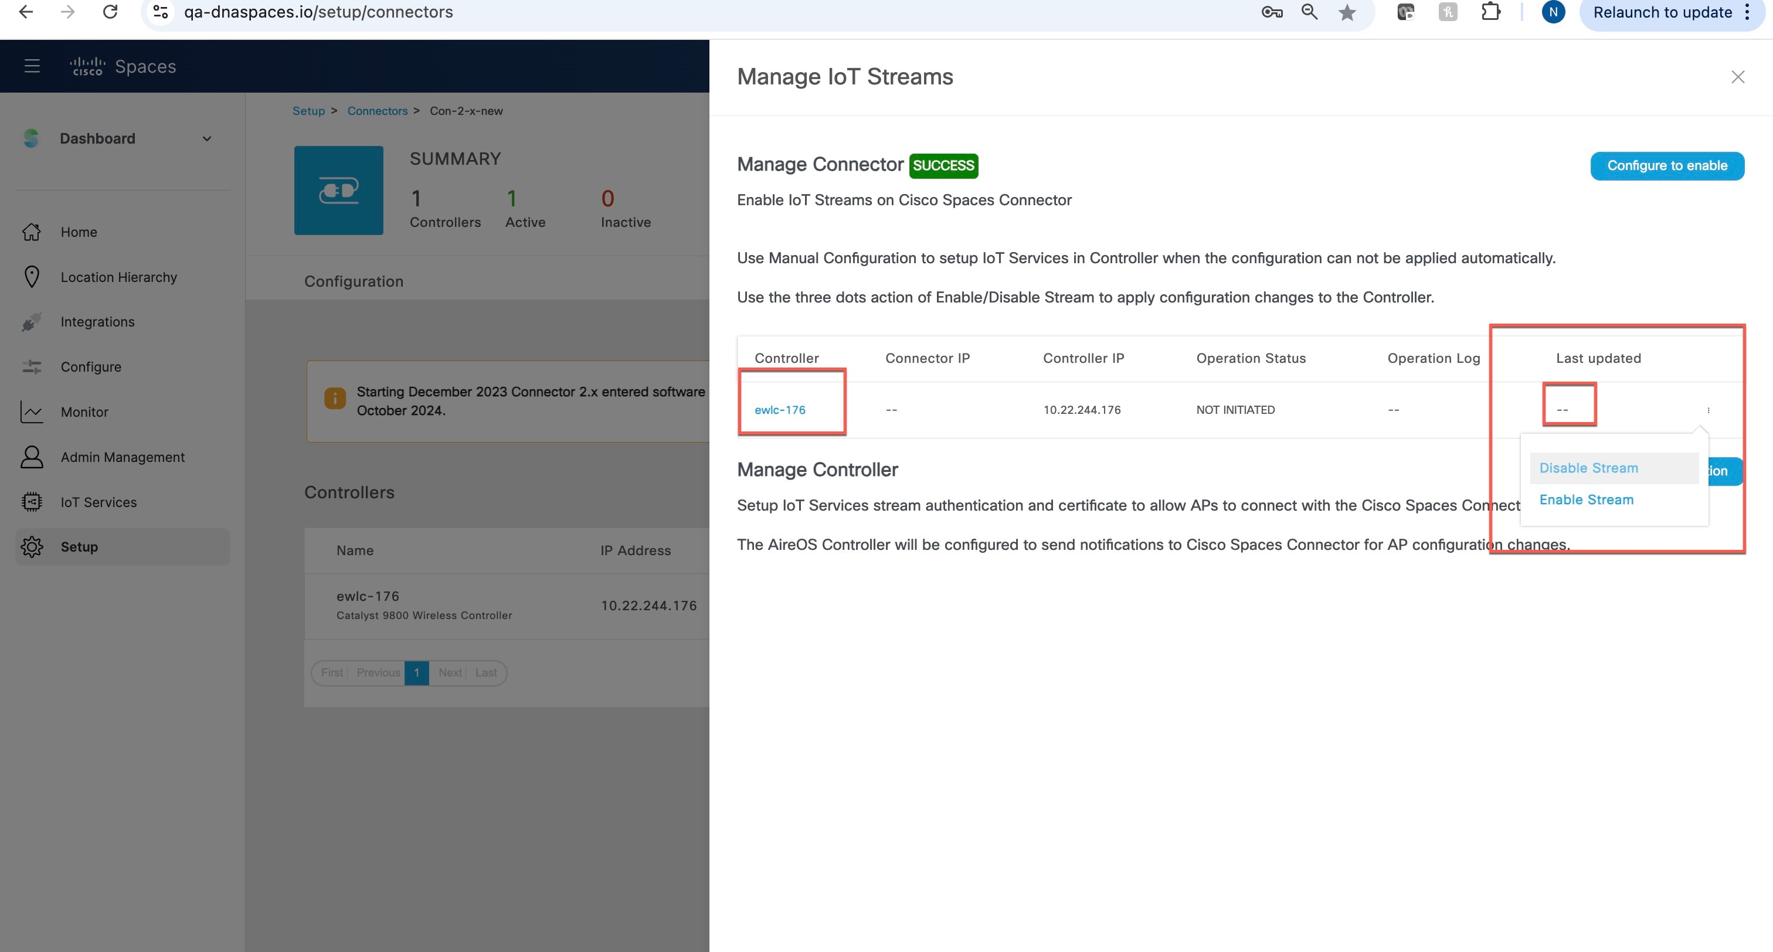Click pagination Next
The width and height of the screenshot is (1773, 952).
click(450, 672)
